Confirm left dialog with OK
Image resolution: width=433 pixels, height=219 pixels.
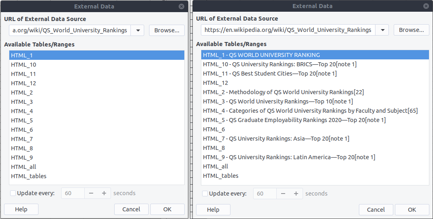pyautogui.click(x=167, y=209)
